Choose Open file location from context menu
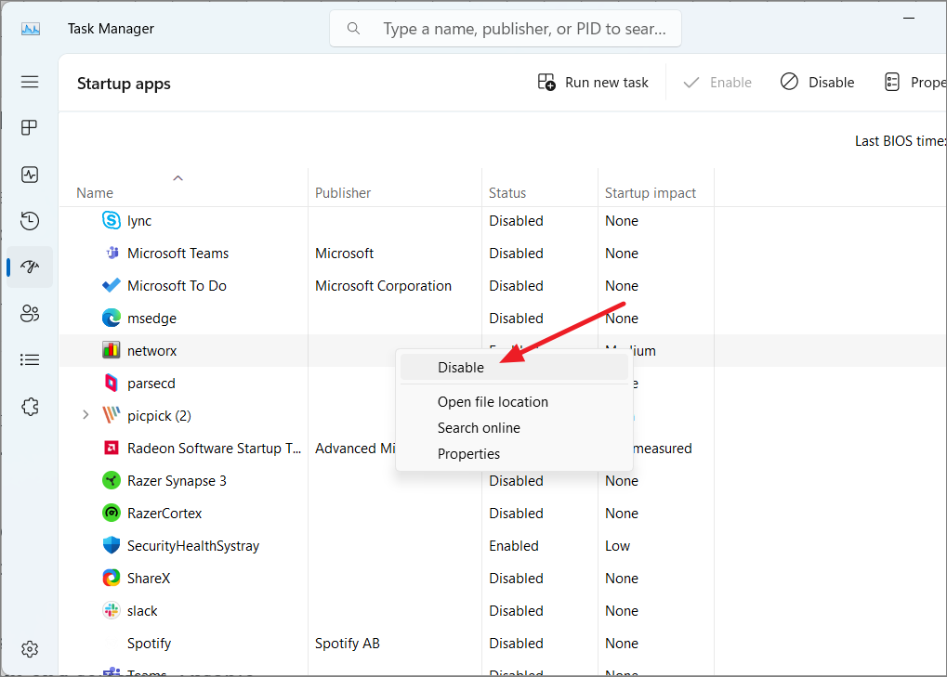Screen dimensions: 947x677 pyautogui.click(x=493, y=401)
